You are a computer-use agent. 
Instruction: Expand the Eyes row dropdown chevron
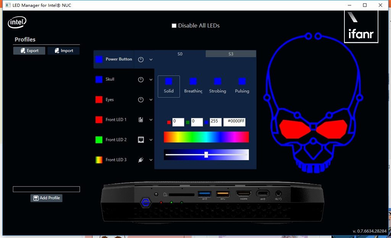[151, 100]
